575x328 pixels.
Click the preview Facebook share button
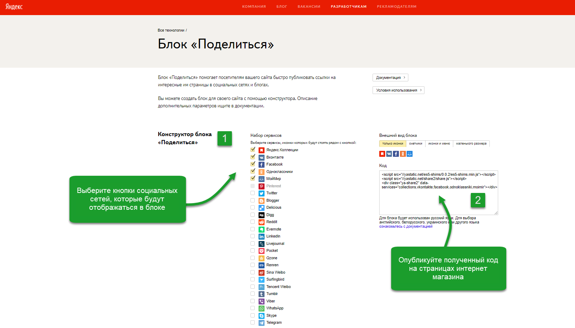point(396,154)
